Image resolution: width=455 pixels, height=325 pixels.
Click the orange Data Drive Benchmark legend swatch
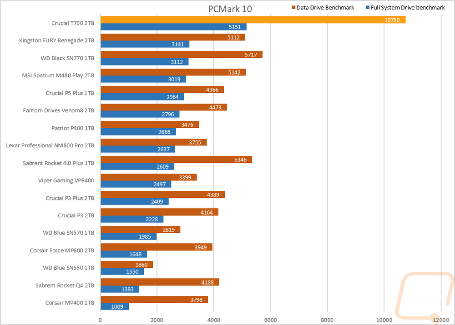coord(293,8)
